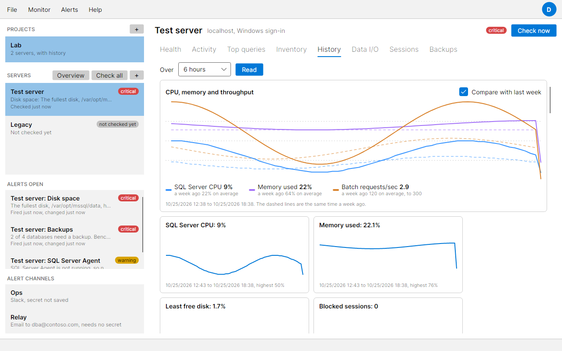The image size is (562, 351).
Task: Open the Top queries tab
Action: [246, 50]
